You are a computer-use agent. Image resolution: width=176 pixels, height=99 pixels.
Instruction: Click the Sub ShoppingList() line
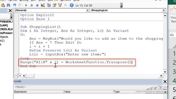point(40,27)
